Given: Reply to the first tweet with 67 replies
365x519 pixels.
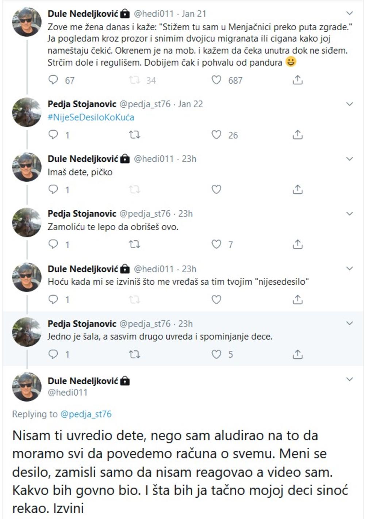Looking at the screenshot, I should point(53,80).
